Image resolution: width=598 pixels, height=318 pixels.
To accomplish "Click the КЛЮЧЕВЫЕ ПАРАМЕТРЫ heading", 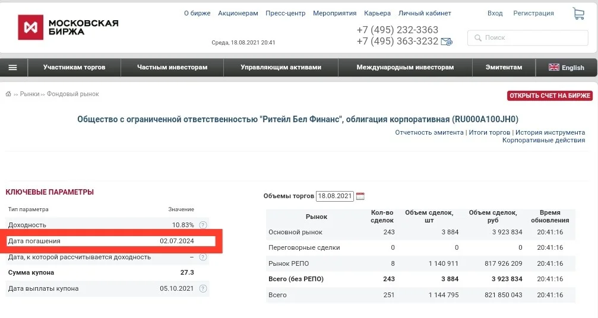I will coord(49,192).
